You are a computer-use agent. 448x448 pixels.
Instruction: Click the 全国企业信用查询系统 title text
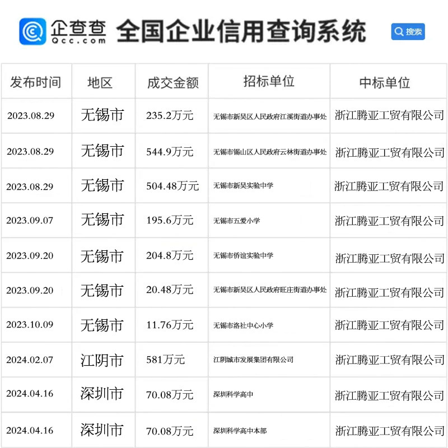tap(241, 31)
